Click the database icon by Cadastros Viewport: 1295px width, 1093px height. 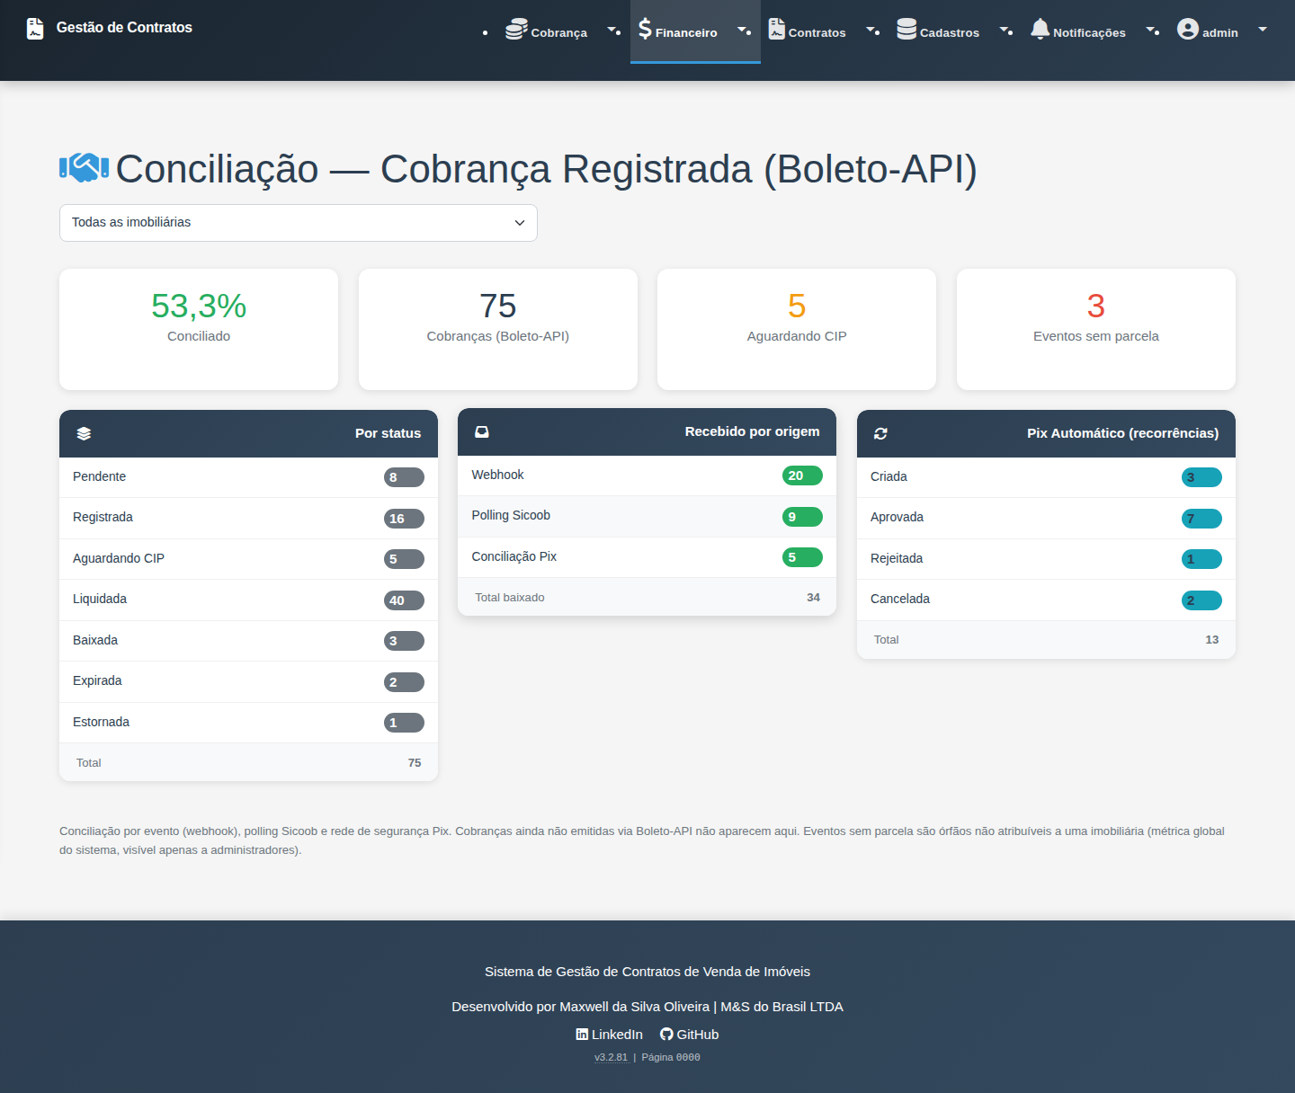[x=906, y=29]
